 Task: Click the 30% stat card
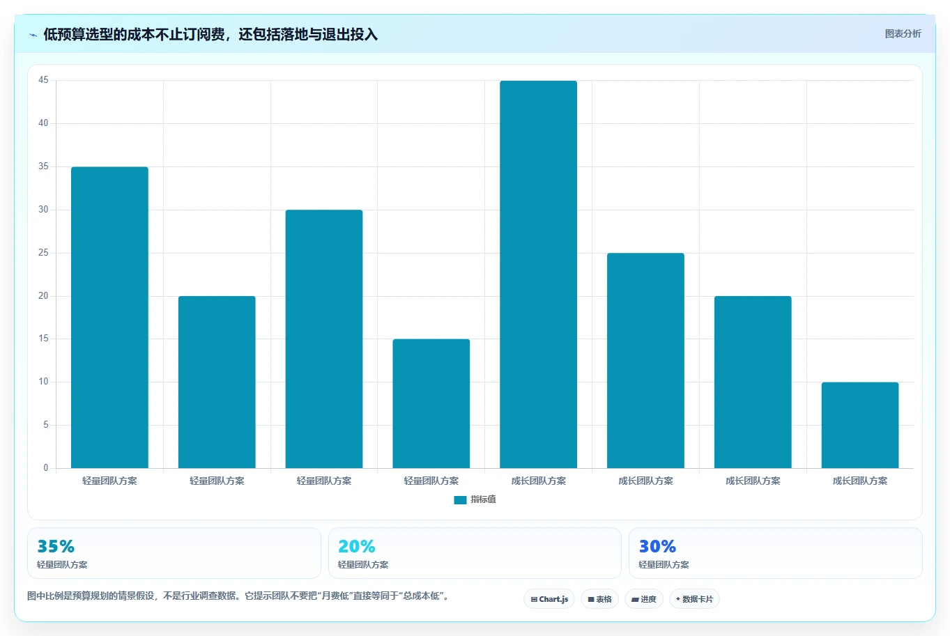click(x=776, y=553)
